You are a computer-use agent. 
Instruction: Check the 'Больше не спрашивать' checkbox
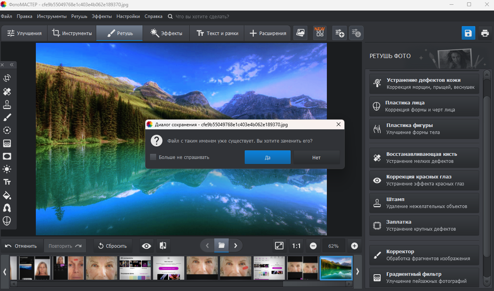(153, 157)
